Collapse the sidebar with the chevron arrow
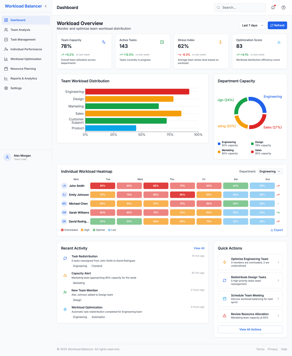Screen dimensions: 292x356 [x=45, y=6]
